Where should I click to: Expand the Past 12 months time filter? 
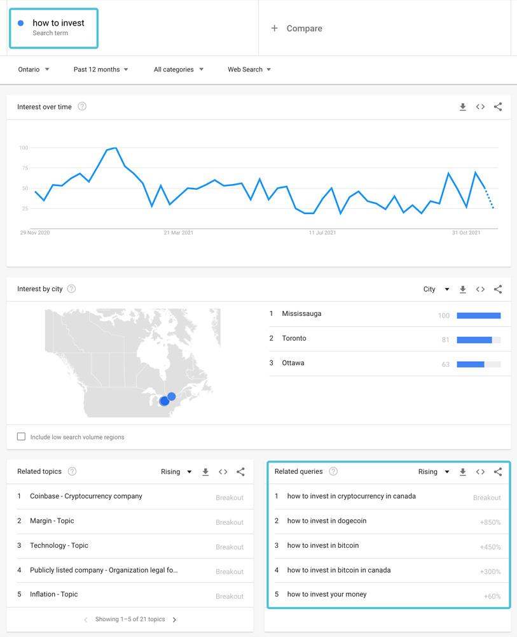[101, 69]
